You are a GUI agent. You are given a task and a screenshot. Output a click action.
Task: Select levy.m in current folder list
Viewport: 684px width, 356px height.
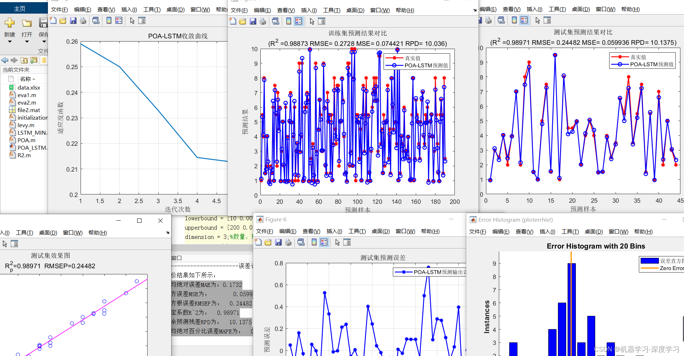25,125
